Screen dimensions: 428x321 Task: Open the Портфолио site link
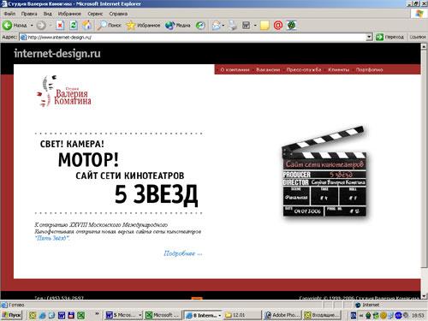click(x=369, y=69)
